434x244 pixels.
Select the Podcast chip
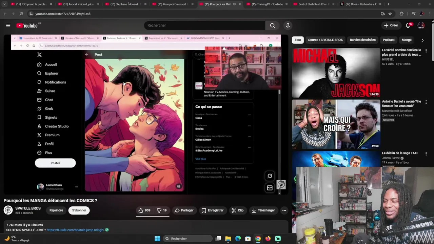click(389, 40)
